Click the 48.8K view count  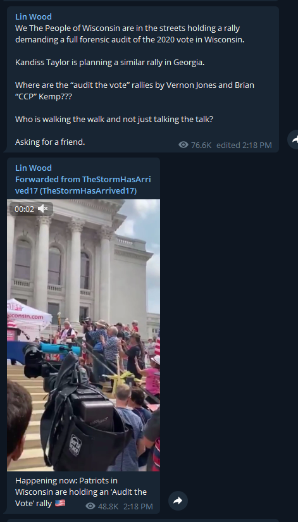(108, 506)
